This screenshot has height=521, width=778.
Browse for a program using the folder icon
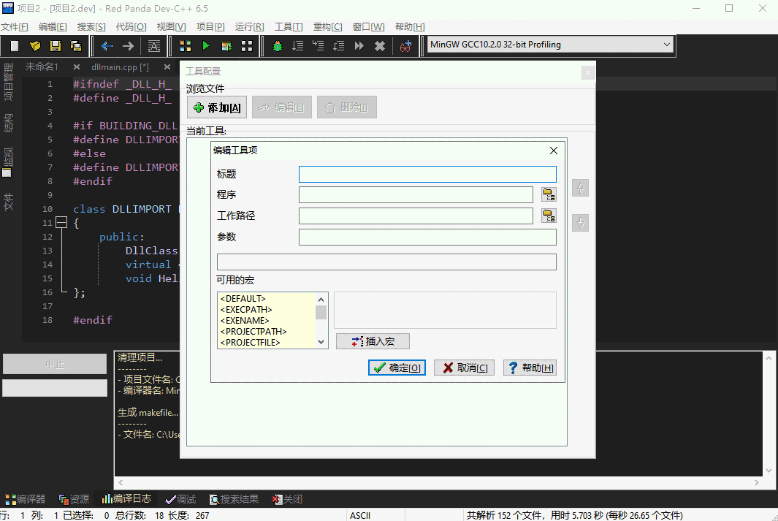pos(549,194)
